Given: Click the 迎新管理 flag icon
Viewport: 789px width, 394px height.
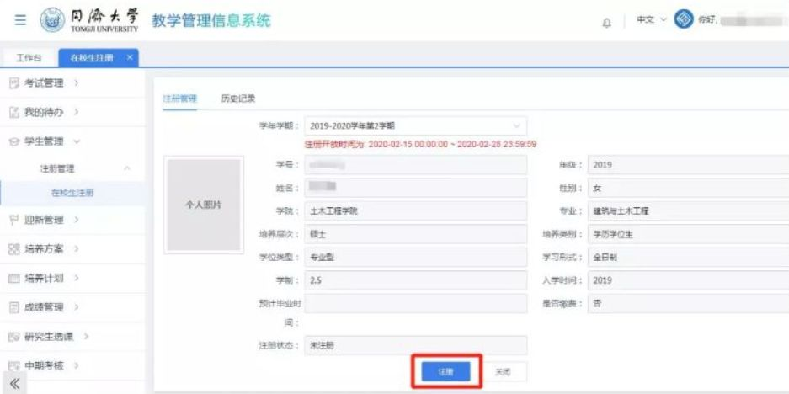Looking at the screenshot, I should (14, 220).
